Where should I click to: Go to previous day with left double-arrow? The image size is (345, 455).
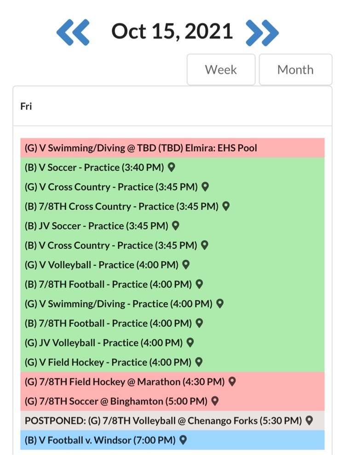click(x=73, y=32)
